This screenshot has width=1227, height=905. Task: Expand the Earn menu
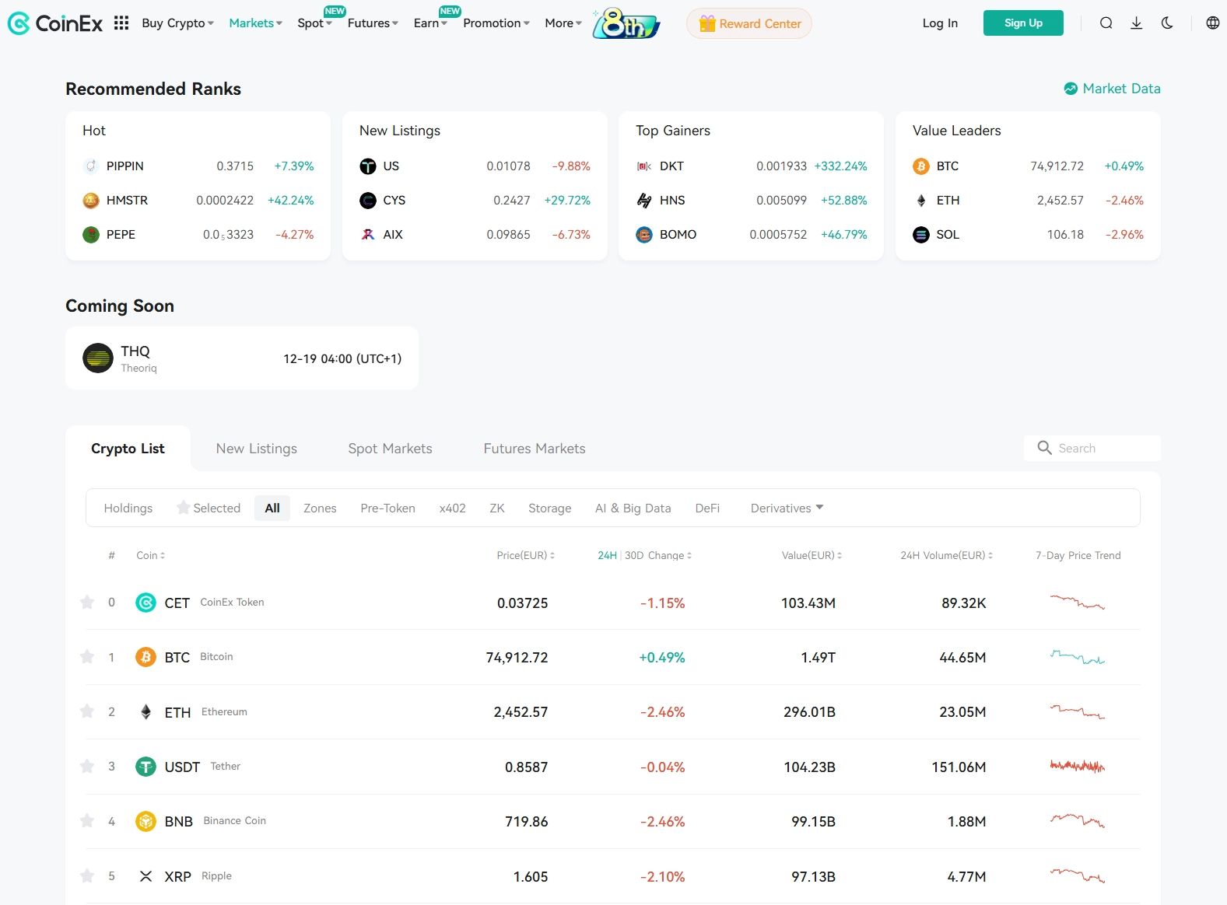pos(430,23)
